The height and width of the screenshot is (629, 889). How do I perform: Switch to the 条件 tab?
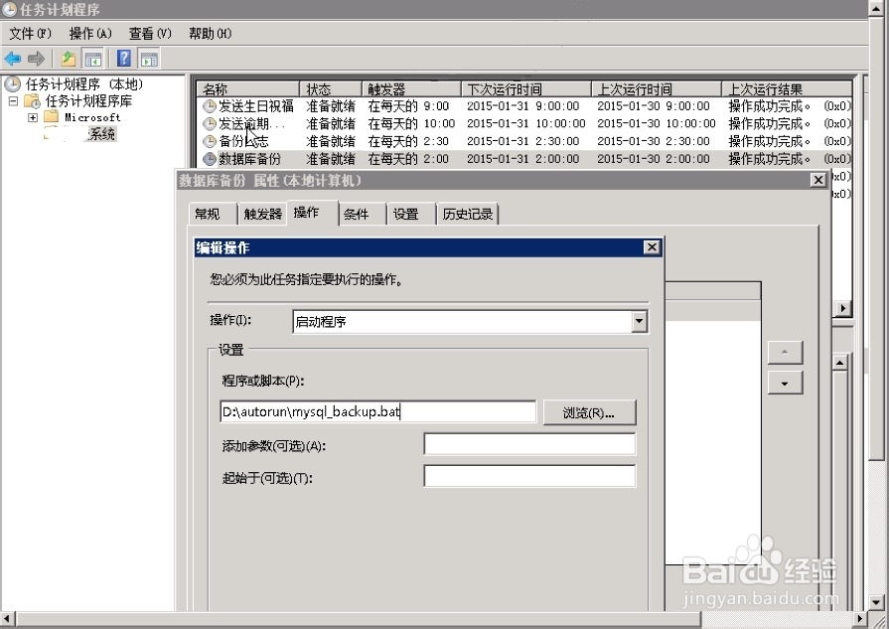tap(359, 213)
